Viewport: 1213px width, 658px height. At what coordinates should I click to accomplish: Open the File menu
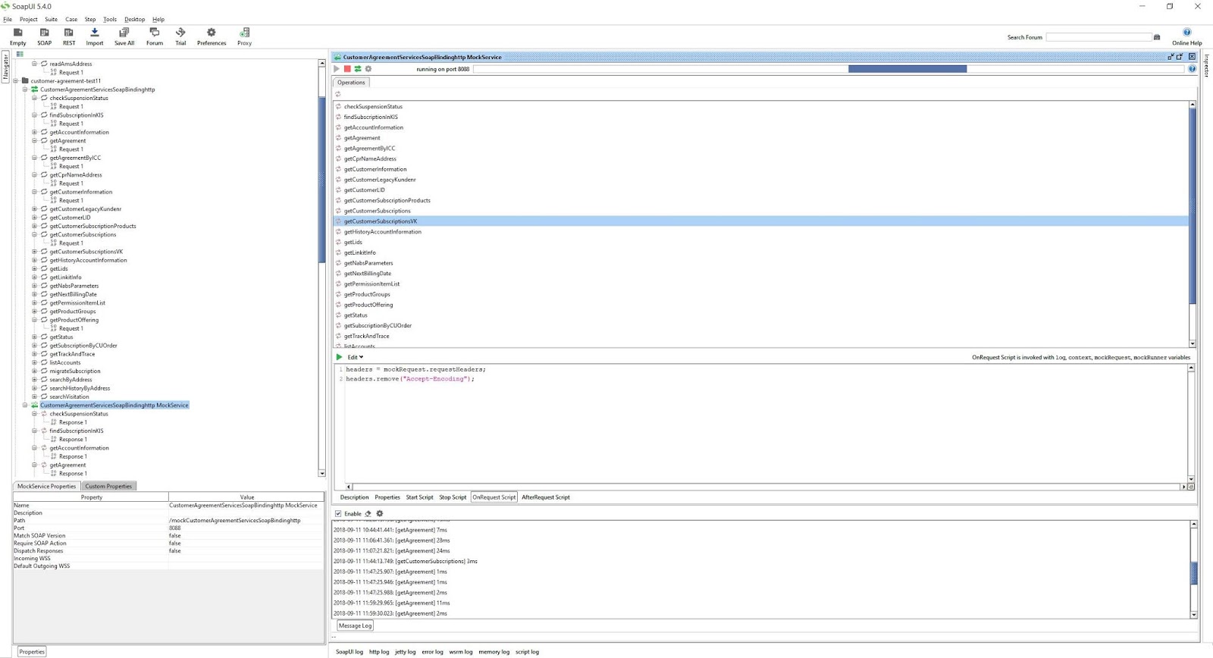8,20
